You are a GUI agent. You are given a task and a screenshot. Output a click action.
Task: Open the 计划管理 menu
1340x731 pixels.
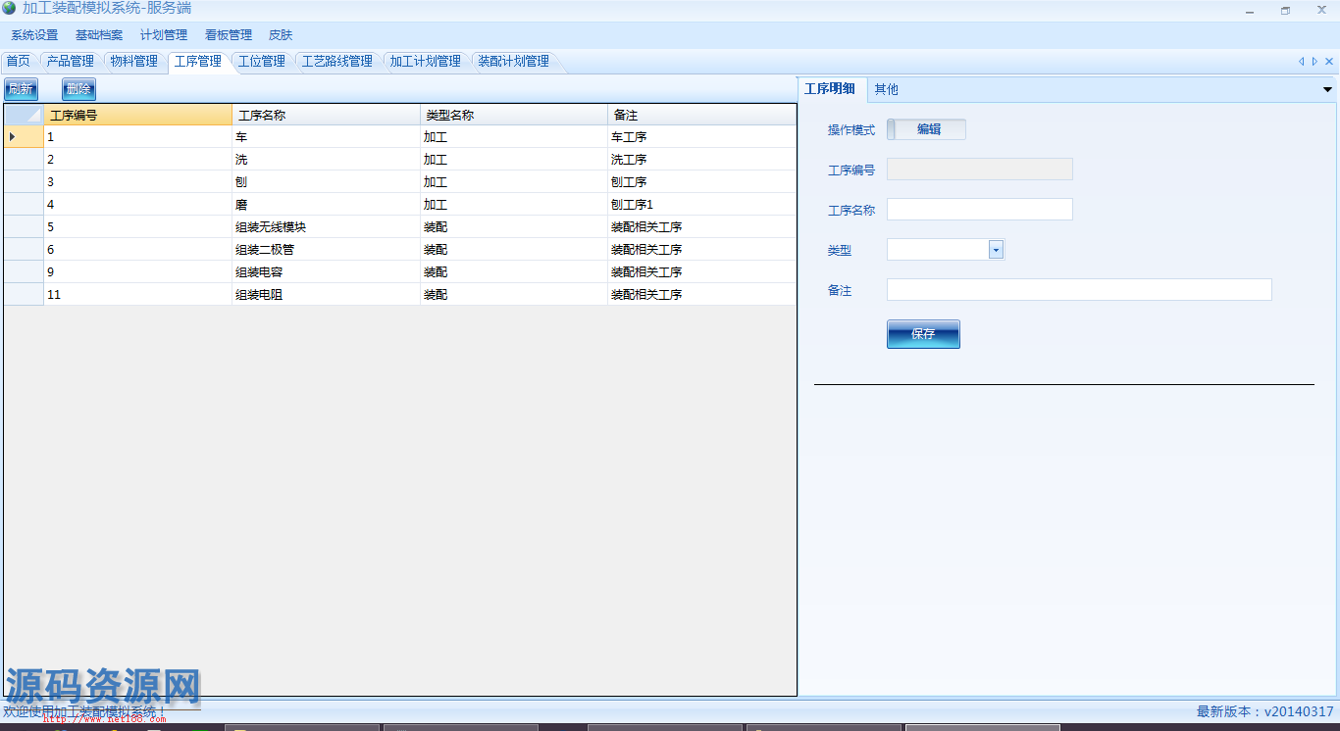click(x=164, y=35)
